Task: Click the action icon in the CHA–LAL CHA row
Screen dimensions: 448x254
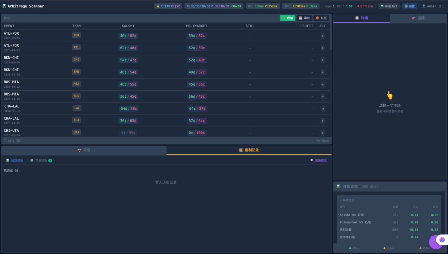Action: (323, 121)
